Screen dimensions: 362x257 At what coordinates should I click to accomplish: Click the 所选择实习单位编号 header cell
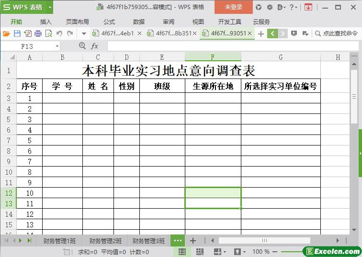[x=281, y=86]
